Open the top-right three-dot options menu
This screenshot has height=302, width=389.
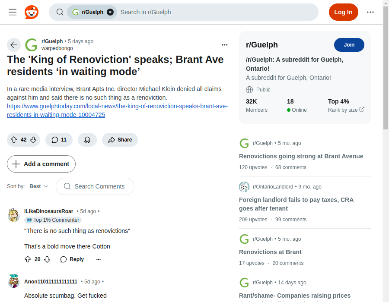(x=370, y=12)
